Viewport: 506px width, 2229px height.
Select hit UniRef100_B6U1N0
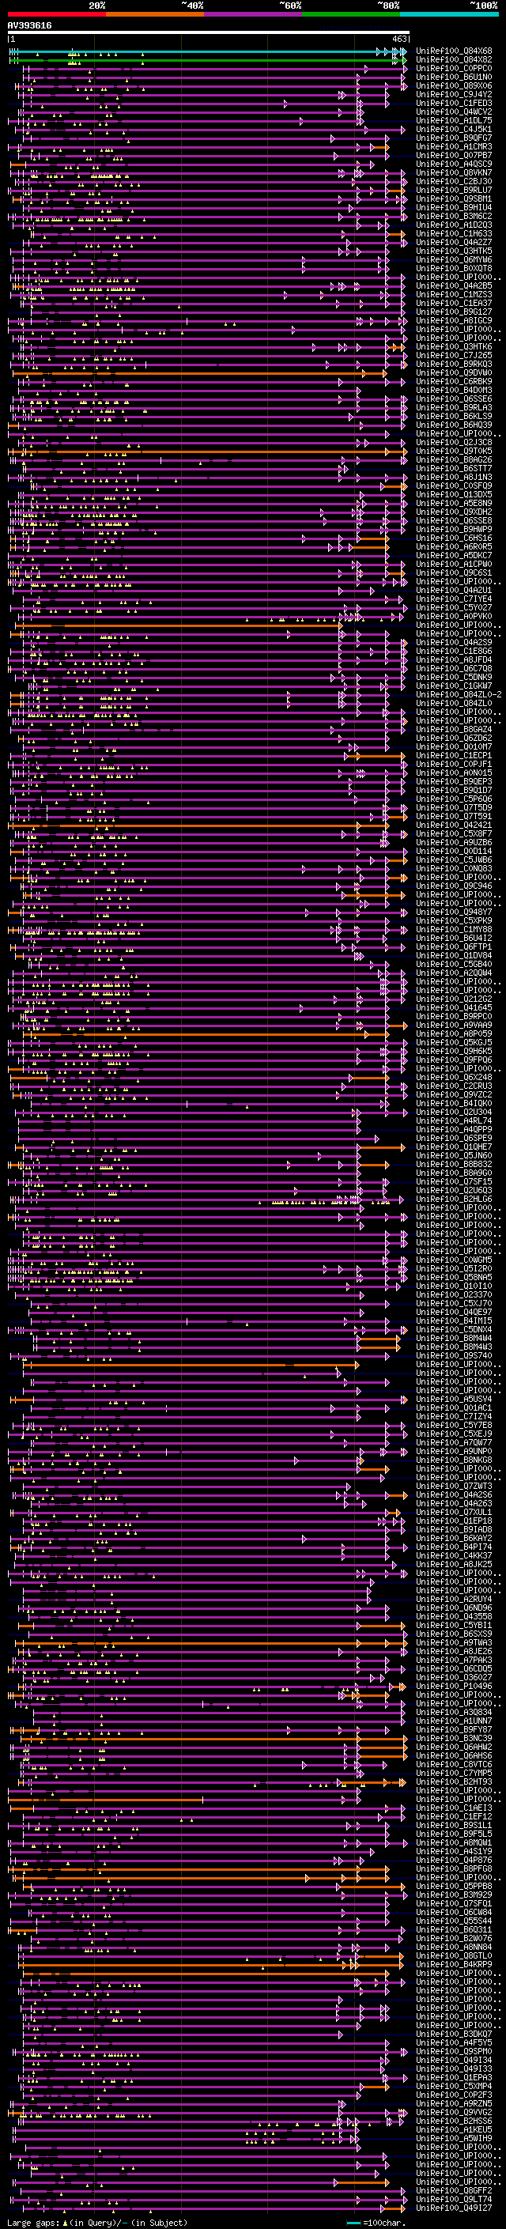coord(454,77)
